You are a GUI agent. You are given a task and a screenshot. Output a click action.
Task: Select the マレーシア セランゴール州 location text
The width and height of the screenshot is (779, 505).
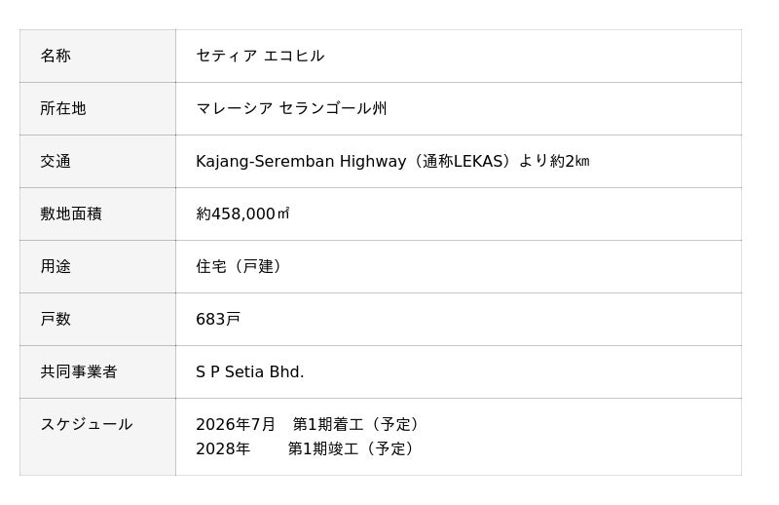click(x=291, y=108)
